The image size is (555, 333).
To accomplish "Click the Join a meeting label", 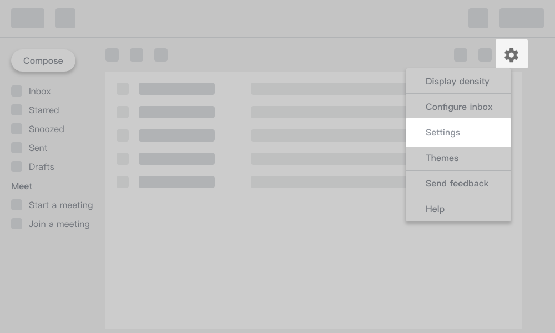I will (59, 224).
